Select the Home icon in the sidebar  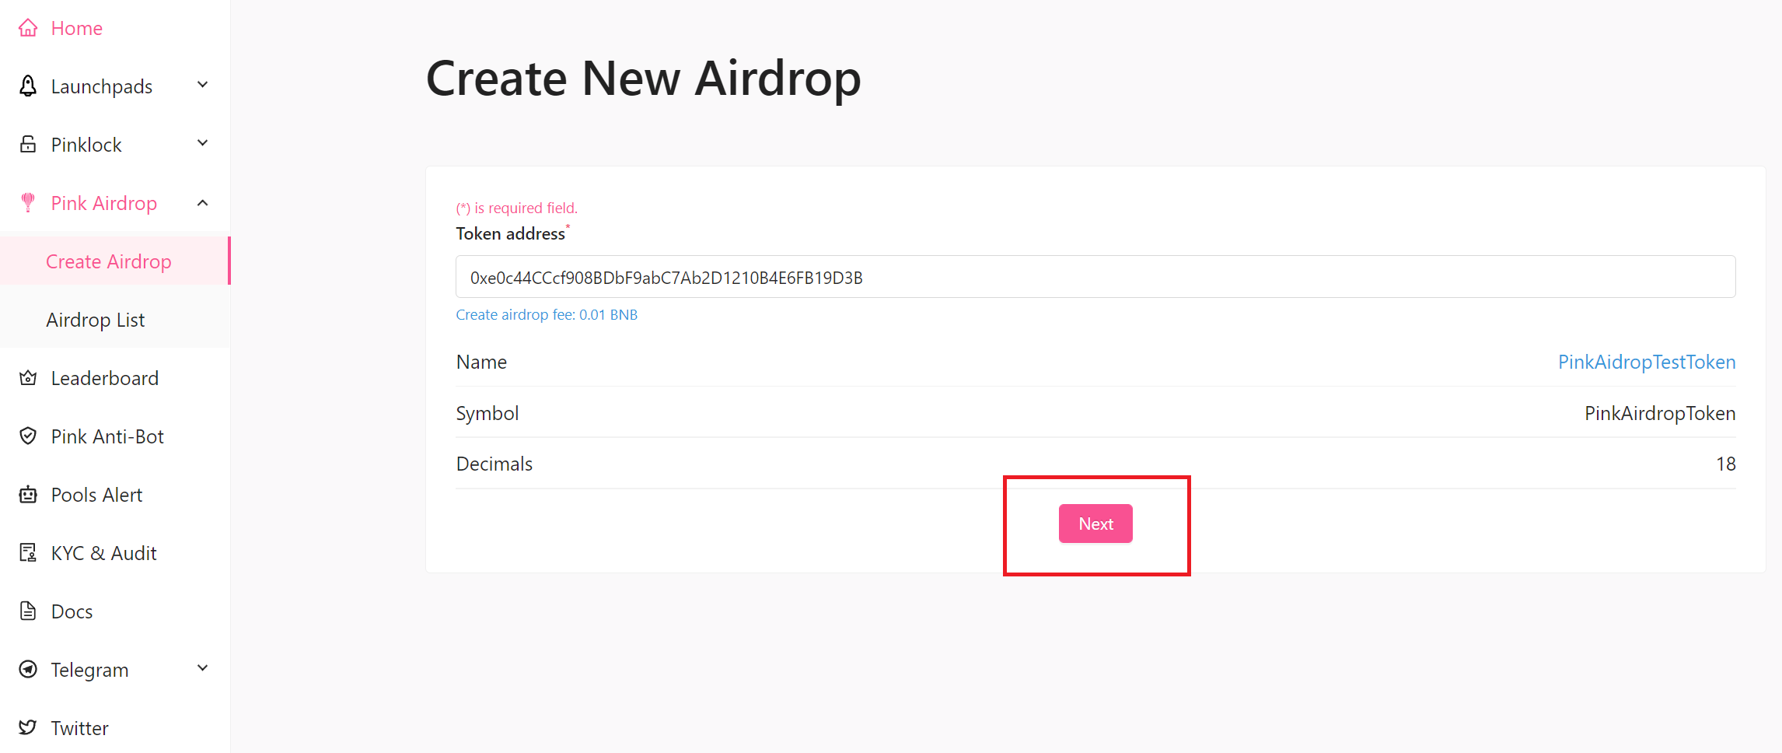click(27, 27)
